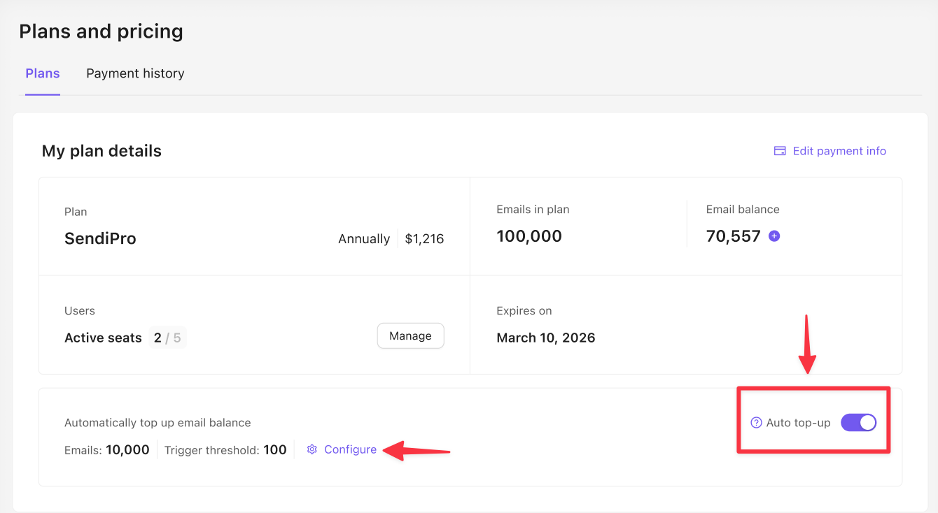Screen dimensions: 938x513
Task: Click the Configure link for auto top-up
Action: [x=350, y=449]
